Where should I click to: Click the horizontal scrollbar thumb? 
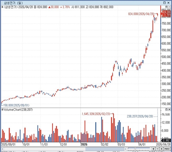click(105, 149)
